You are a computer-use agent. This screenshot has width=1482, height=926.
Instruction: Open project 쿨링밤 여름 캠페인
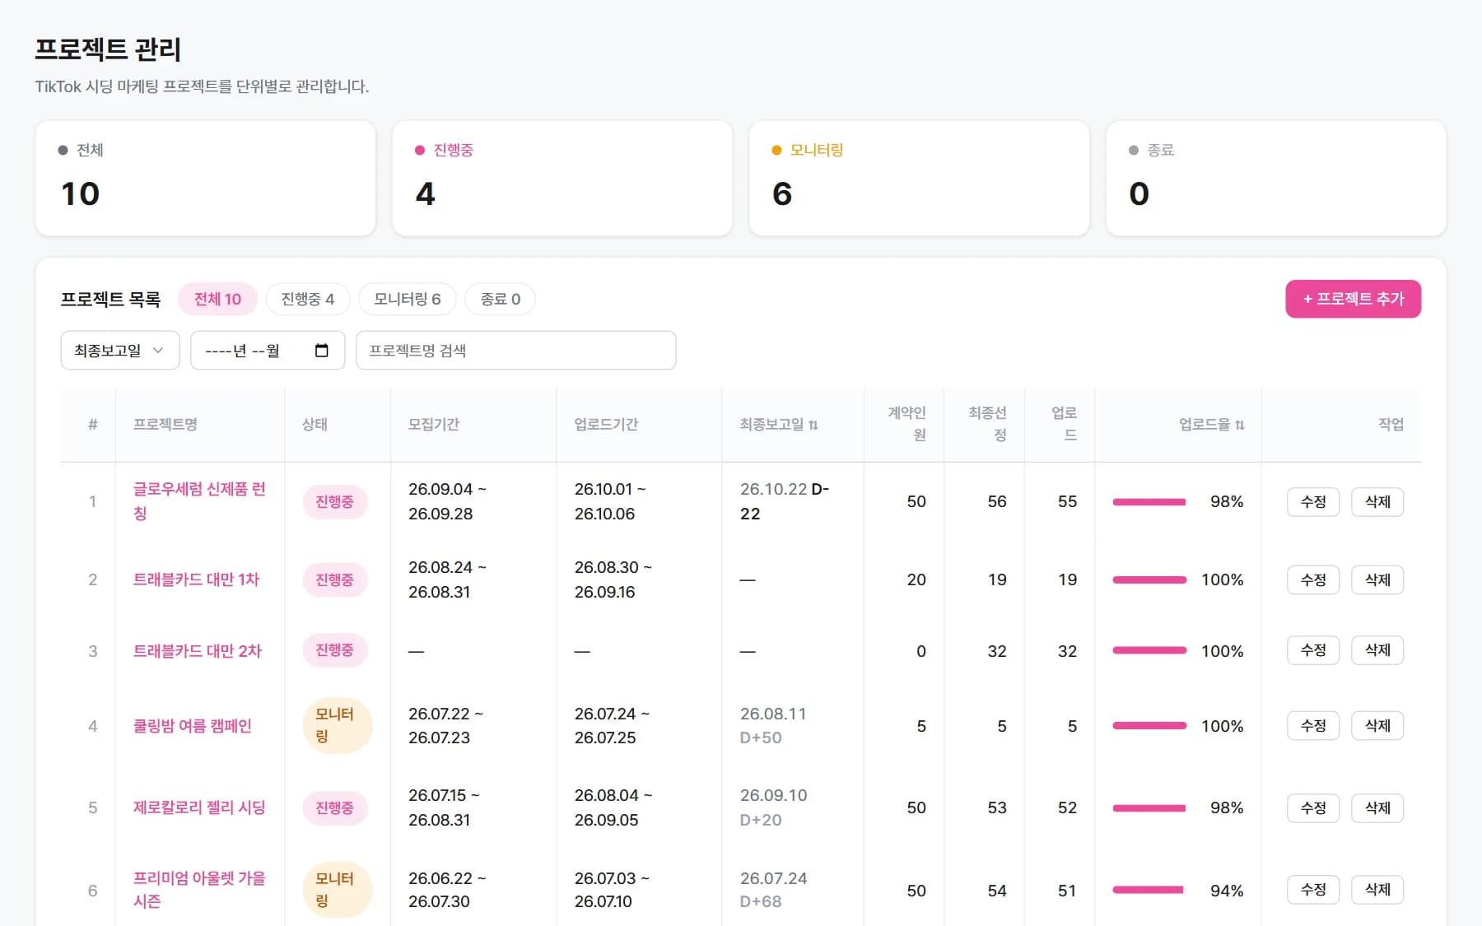[193, 726]
